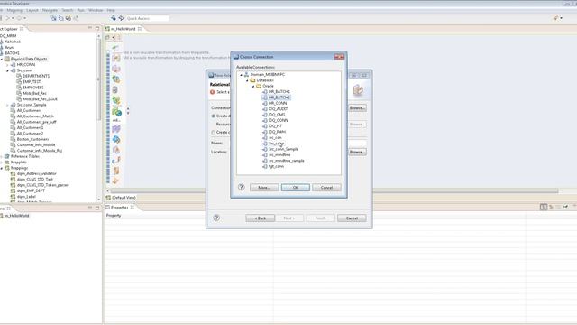The image size is (577, 325).
Task: Expand the Src_conn_Sample node in Object Explorer
Action: click(7, 105)
